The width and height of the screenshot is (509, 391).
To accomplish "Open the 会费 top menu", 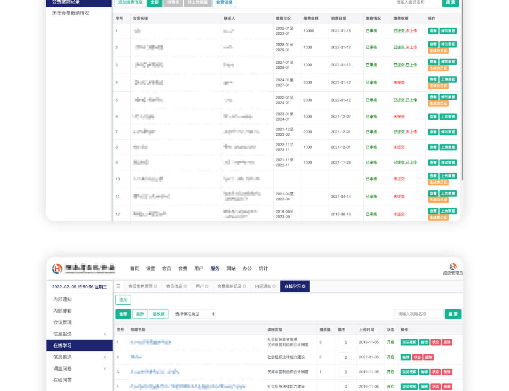I will pos(183,269).
